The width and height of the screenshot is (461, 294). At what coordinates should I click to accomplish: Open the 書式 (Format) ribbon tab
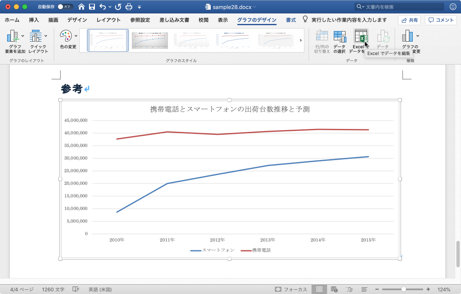pos(291,20)
